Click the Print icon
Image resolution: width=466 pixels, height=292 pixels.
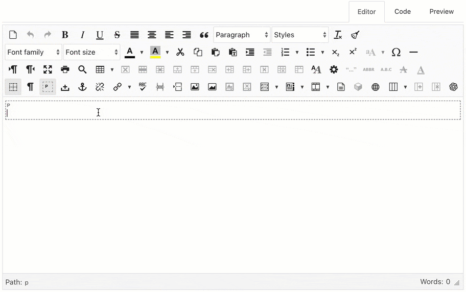(x=65, y=69)
